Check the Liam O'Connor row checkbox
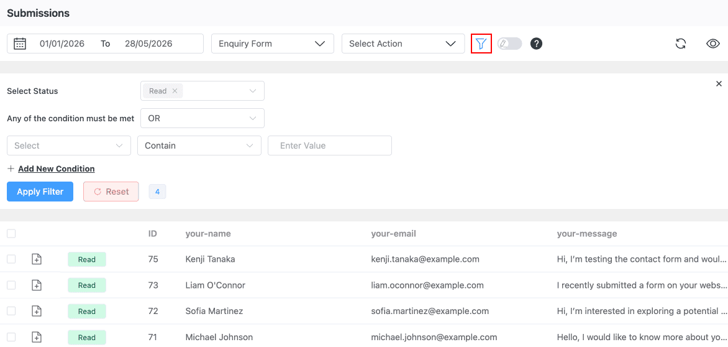 coord(11,285)
